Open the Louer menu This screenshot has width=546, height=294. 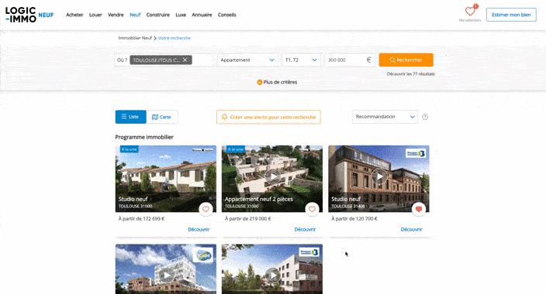[95, 15]
